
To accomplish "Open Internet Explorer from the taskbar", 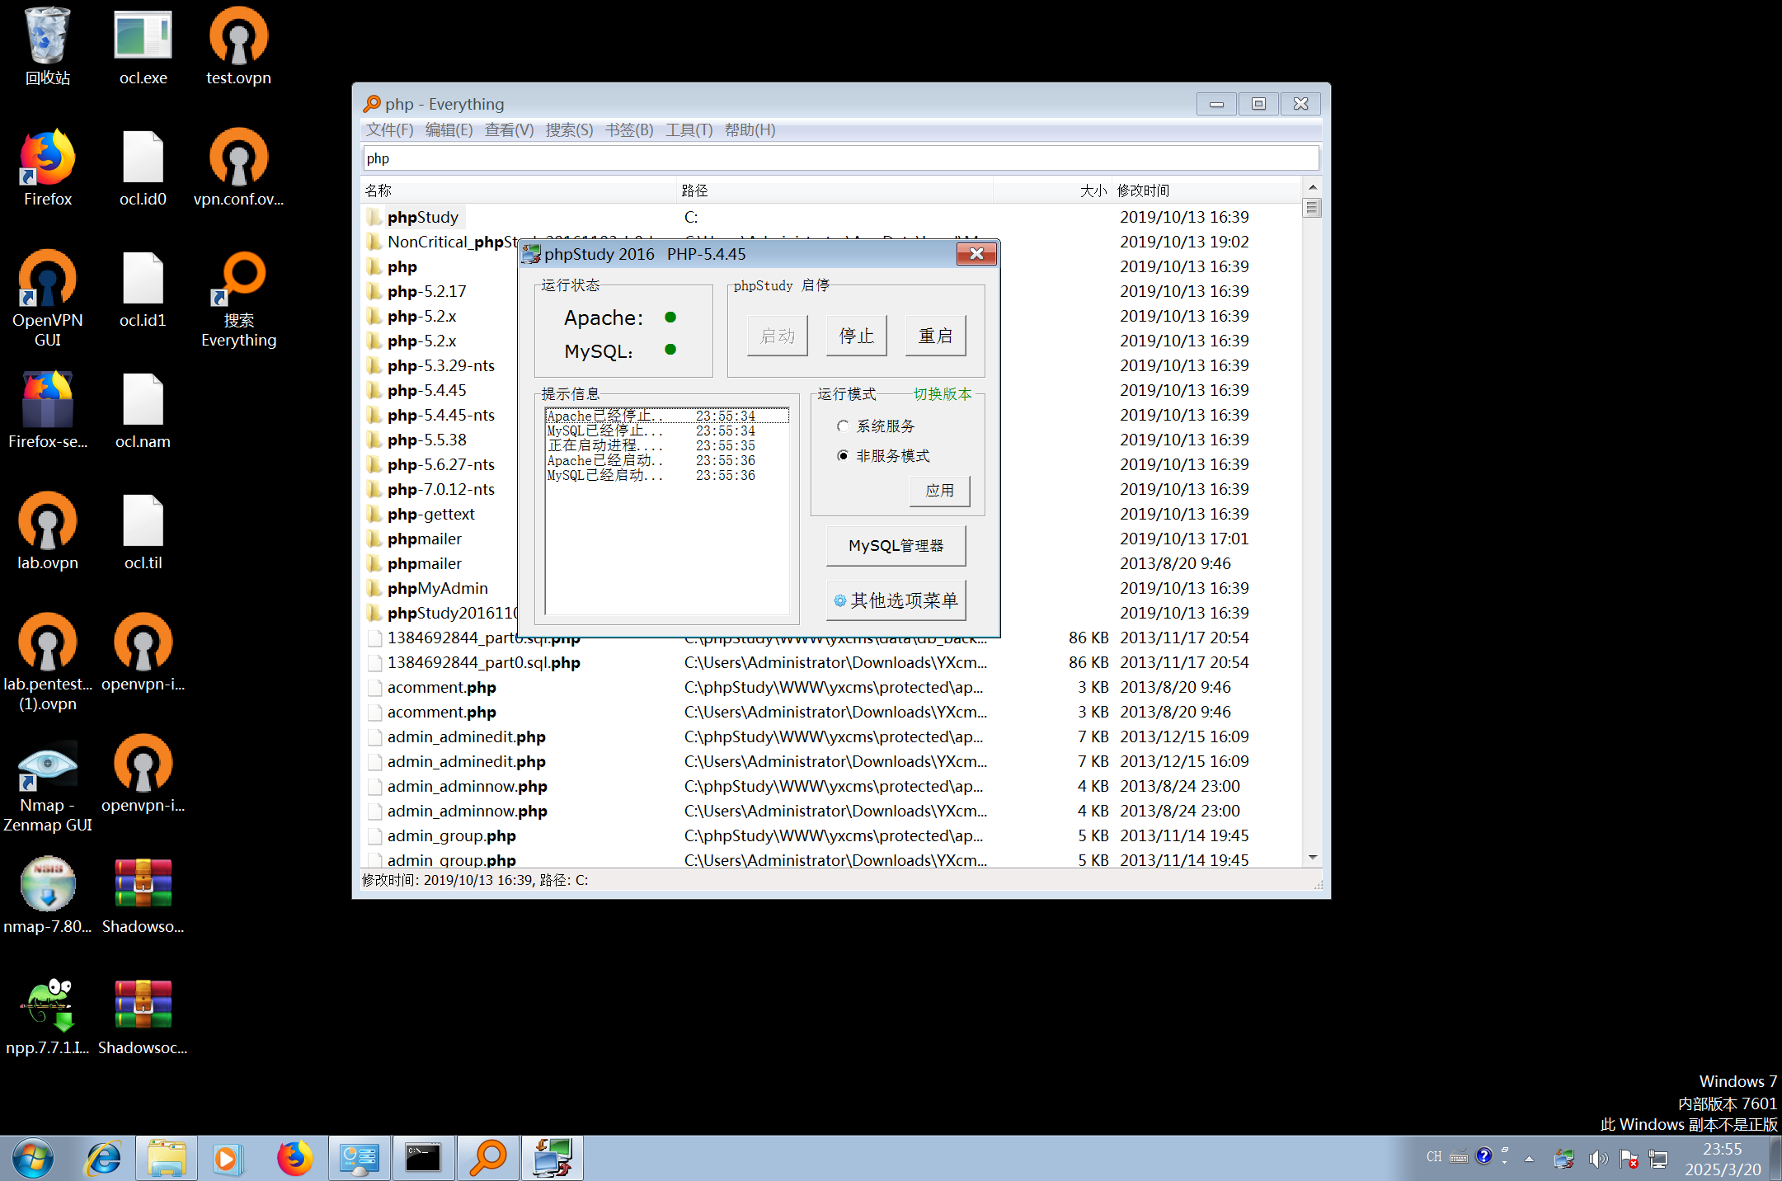I will tap(104, 1158).
